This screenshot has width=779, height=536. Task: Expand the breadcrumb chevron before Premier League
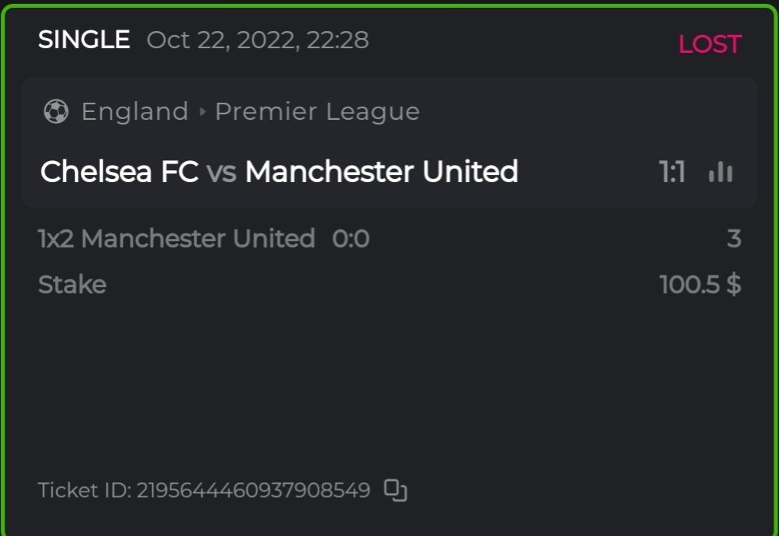tap(202, 111)
